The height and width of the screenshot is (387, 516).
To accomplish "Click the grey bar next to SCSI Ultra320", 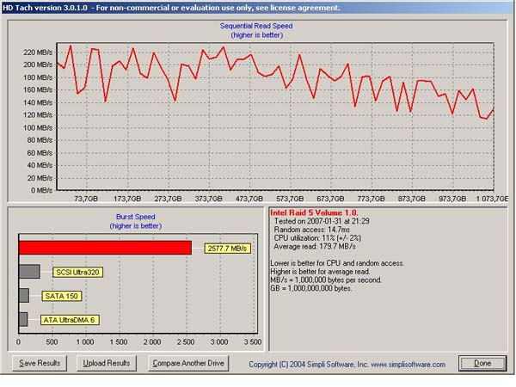I will point(29,272).
